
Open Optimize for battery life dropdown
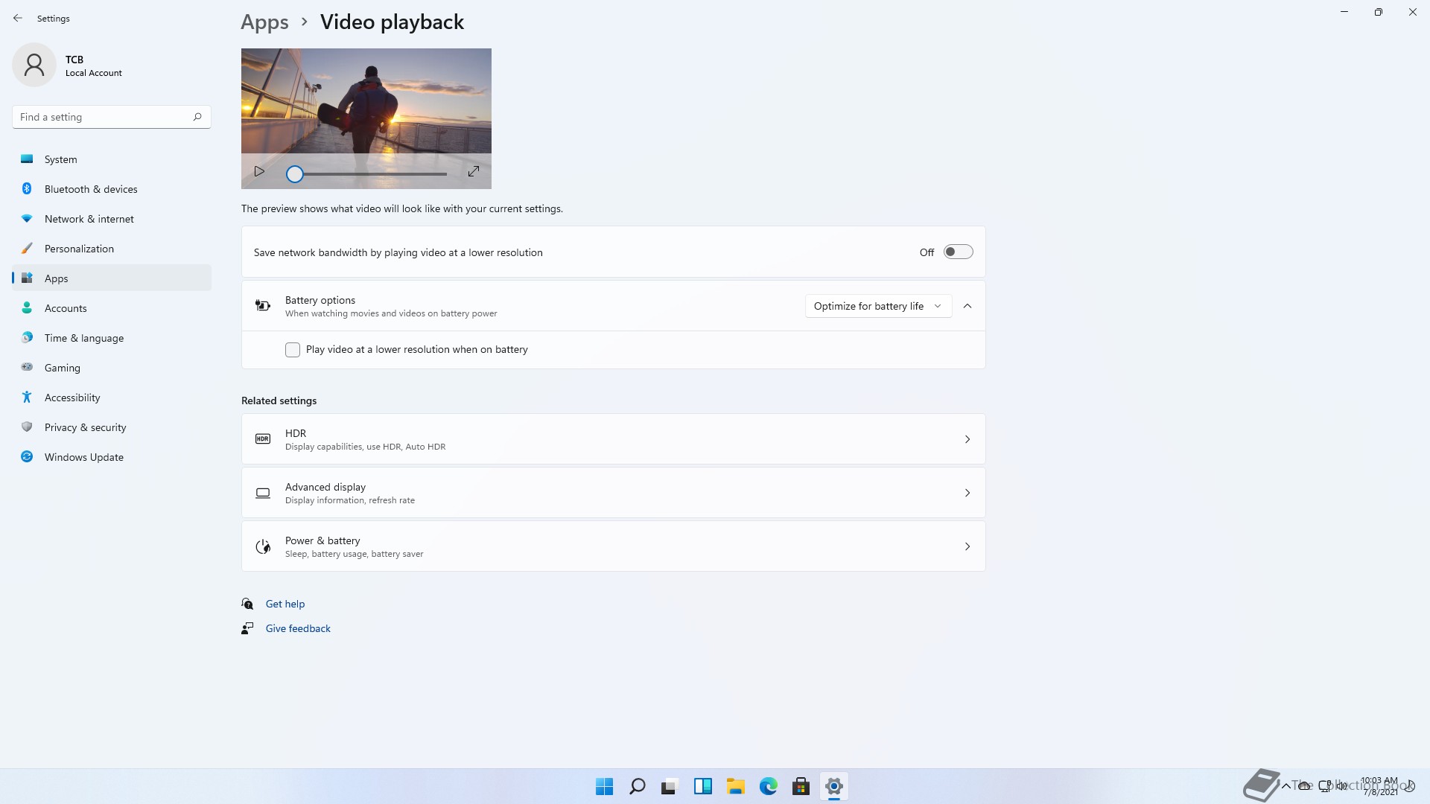point(878,306)
